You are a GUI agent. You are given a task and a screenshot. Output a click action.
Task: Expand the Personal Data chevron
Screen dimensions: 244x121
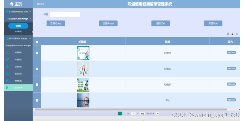point(30,12)
